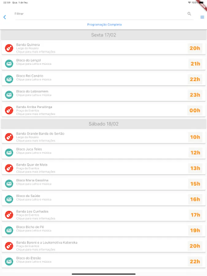The height and width of the screenshot is (276, 207).
Task: Click the drum icon for Bloco Juca Teles
Action: (x=9, y=152)
